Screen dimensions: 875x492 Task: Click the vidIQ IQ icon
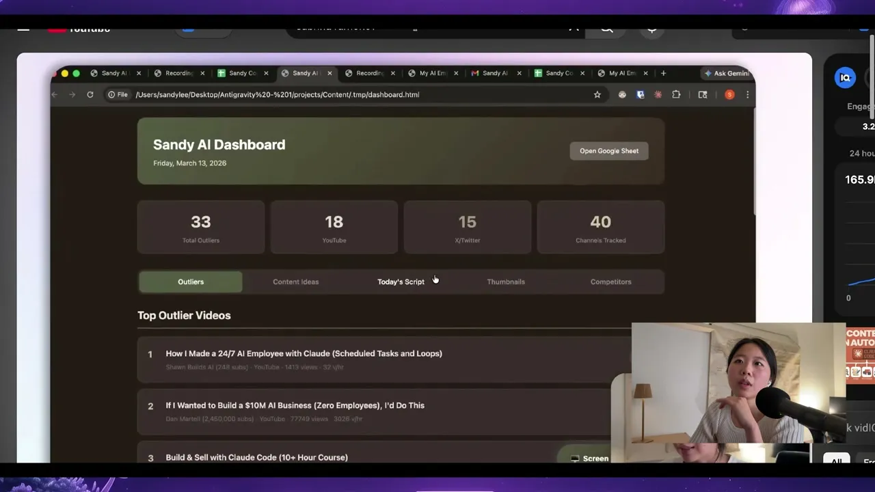(846, 77)
